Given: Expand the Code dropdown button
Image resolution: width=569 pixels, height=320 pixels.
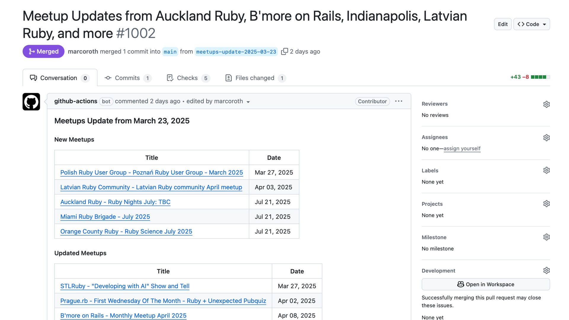Looking at the screenshot, I should click(532, 24).
